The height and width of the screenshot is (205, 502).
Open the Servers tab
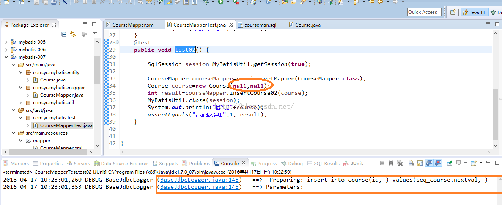coord(79,163)
